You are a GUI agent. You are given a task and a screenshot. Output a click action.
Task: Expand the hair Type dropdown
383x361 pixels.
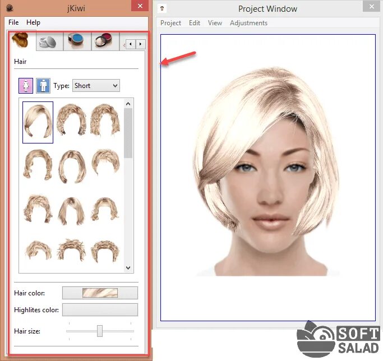point(96,86)
